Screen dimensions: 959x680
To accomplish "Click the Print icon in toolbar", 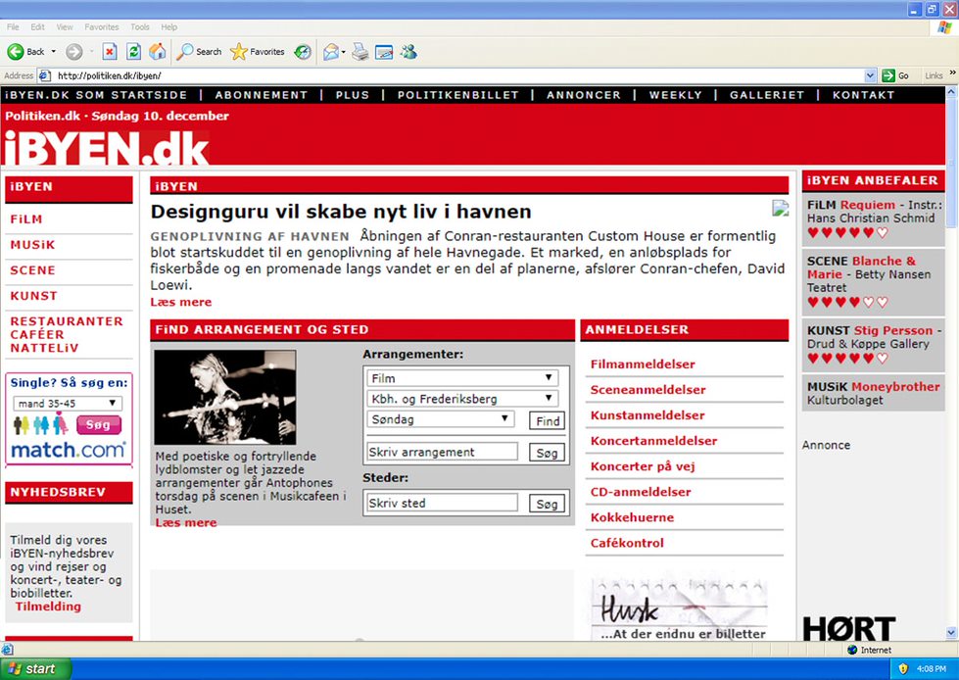I will [x=360, y=52].
